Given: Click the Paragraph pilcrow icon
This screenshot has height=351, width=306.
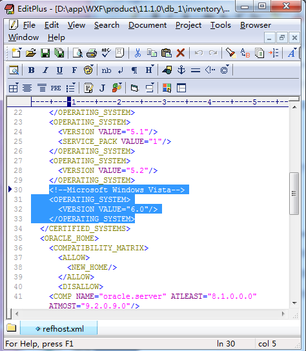Looking at the screenshot, I should [x=134, y=70].
